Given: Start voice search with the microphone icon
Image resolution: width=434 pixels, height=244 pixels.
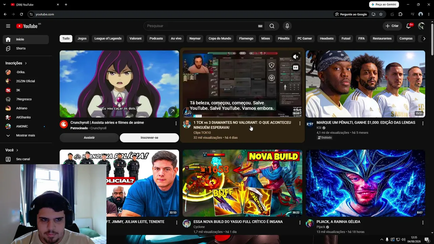Looking at the screenshot, I should coord(287,26).
